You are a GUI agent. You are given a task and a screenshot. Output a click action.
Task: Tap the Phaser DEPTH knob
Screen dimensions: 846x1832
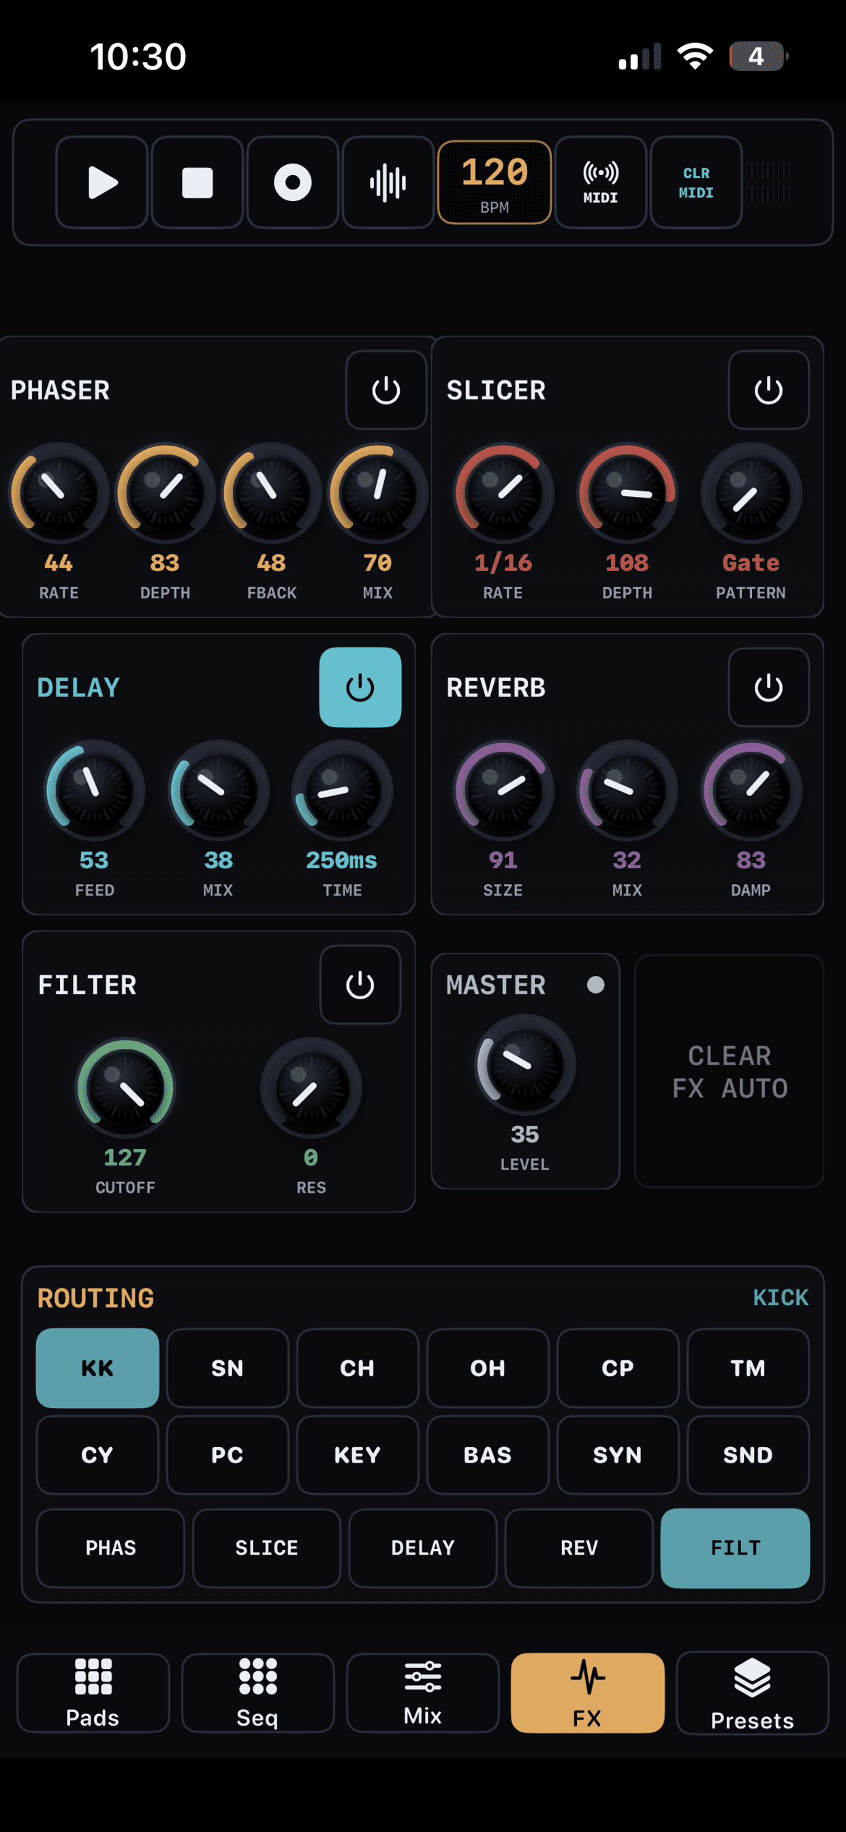(165, 493)
